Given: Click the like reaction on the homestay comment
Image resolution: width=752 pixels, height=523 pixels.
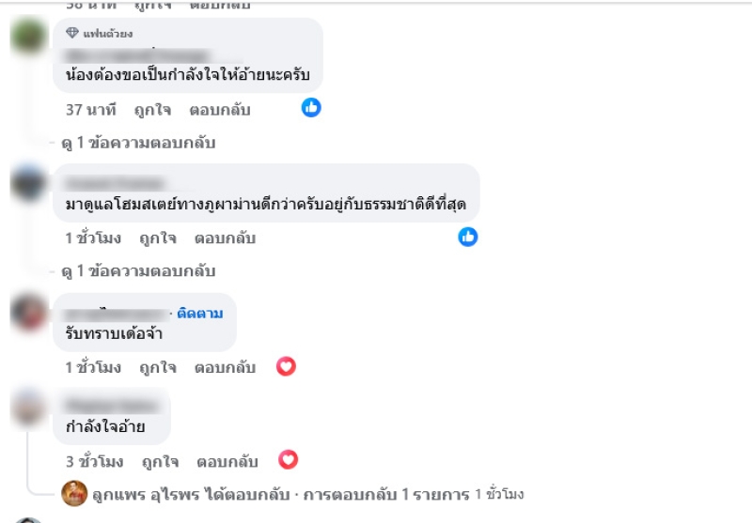Looking at the screenshot, I should pyautogui.click(x=468, y=237).
